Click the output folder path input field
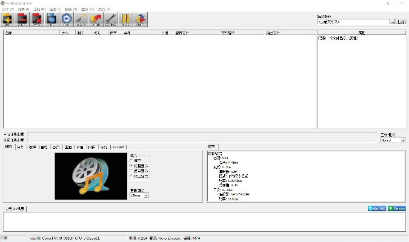Image resolution: width=409 pixels, height=242 pixels. pyautogui.click(x=353, y=22)
